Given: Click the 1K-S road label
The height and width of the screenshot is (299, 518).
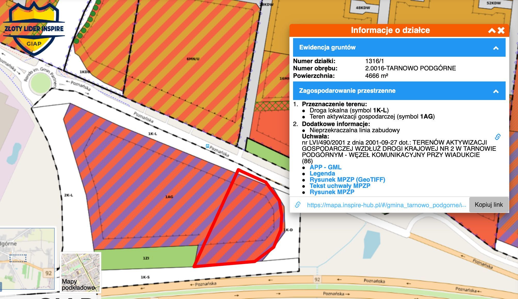Looking at the screenshot, I should click(x=145, y=277).
